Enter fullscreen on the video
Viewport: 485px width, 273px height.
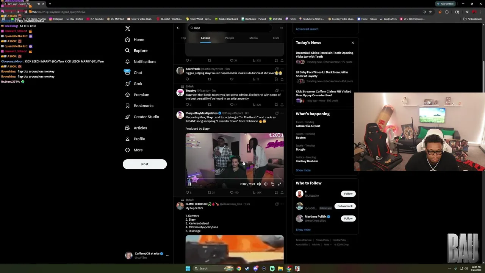pyautogui.click(x=279, y=184)
